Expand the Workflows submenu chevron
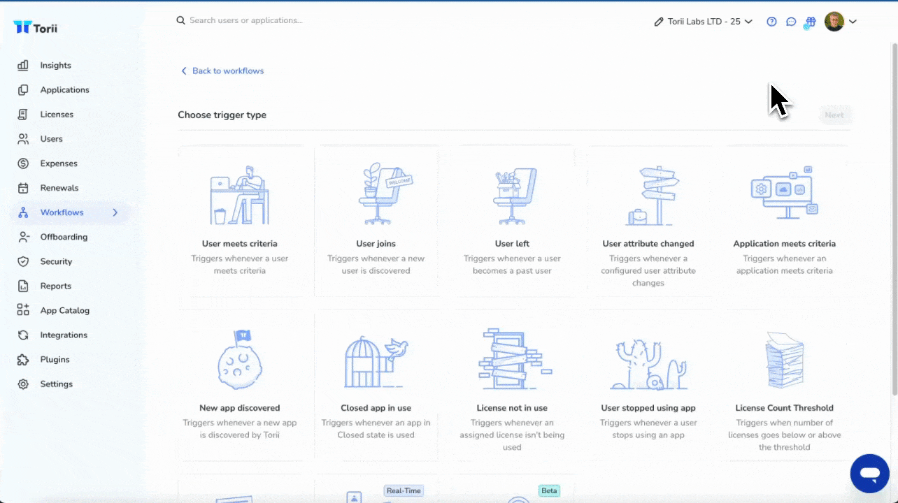Viewport: 898px width, 503px height. pyautogui.click(x=115, y=212)
